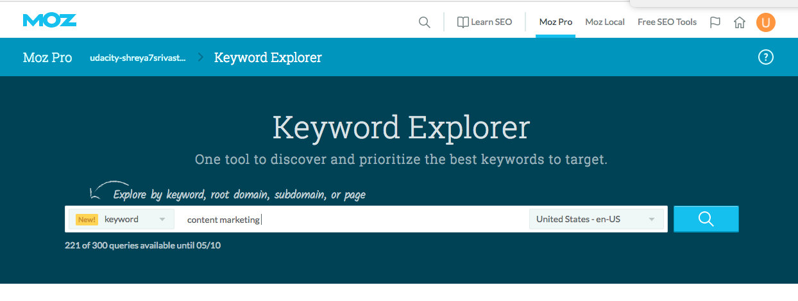
Task: Open the udacity-shreya7srivast campaign link
Action: tap(138, 58)
